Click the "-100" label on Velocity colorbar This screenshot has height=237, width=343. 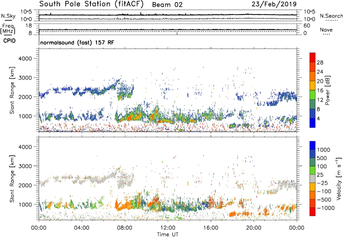(x=324, y=191)
